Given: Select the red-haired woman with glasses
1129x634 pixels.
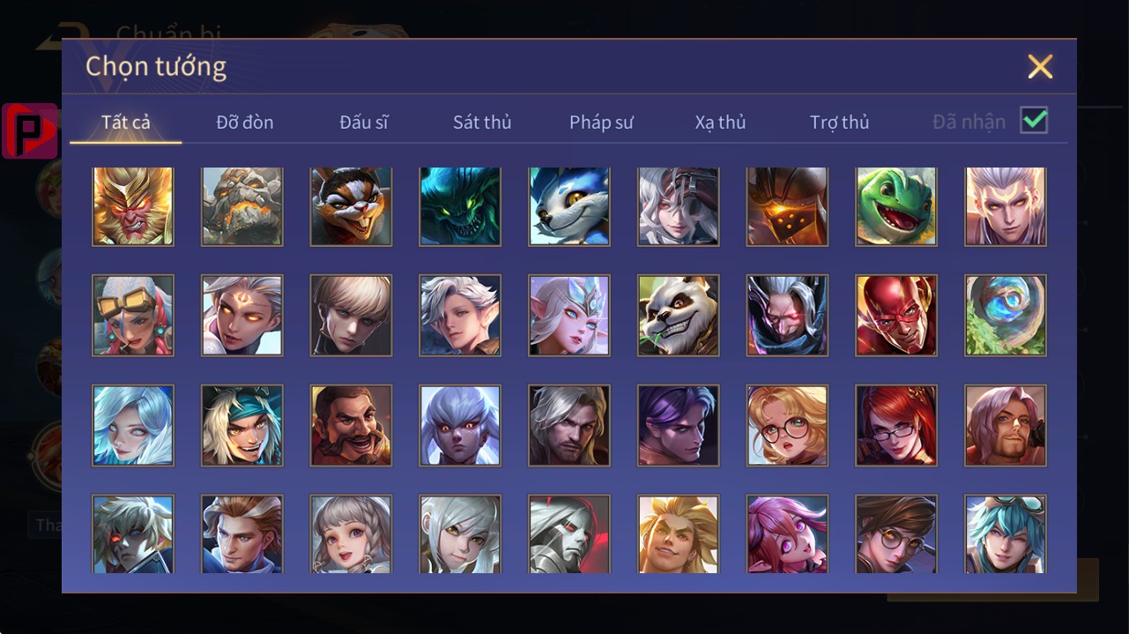Looking at the screenshot, I should [x=896, y=425].
